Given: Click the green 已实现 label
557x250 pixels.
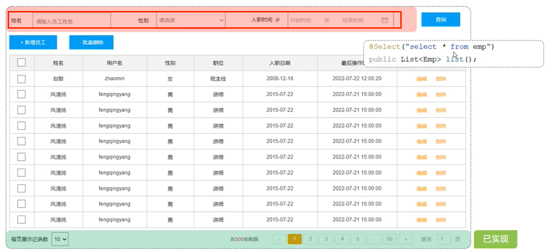Looking at the screenshot, I should coord(496,239).
